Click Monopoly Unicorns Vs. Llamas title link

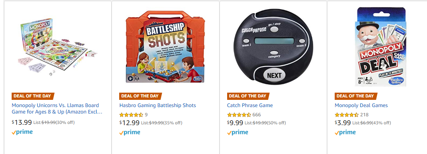click(57, 109)
